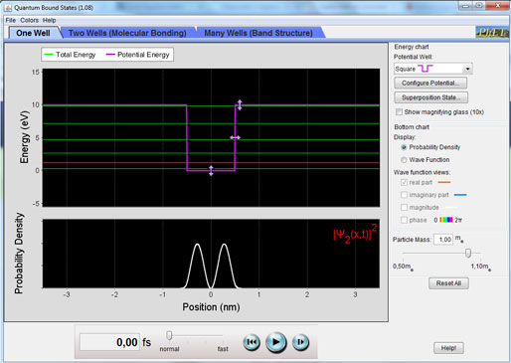The height and width of the screenshot is (363, 511).
Task: Click the Particle Mass value field
Action: click(443, 240)
